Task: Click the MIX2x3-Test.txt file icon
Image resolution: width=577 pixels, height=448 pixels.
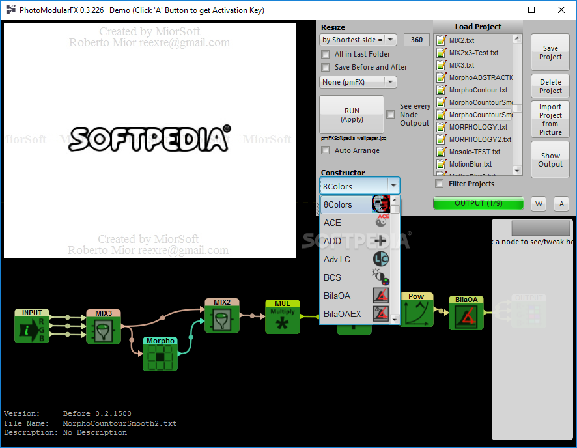Action: (441, 52)
